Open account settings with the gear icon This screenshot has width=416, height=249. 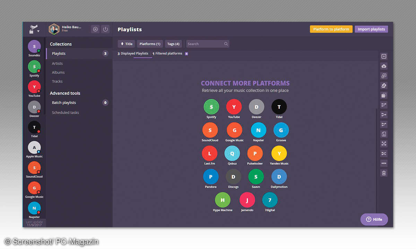tap(95, 29)
